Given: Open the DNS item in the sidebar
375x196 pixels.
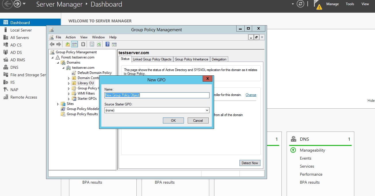Looking at the screenshot, I should tap(14, 67).
